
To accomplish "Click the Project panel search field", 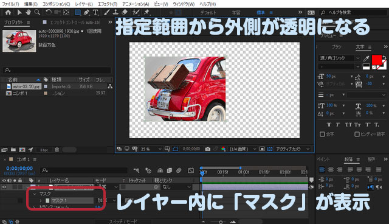I will point(57,70).
